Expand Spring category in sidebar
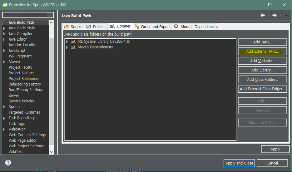Screen dimensions: 292x172 point(4,107)
